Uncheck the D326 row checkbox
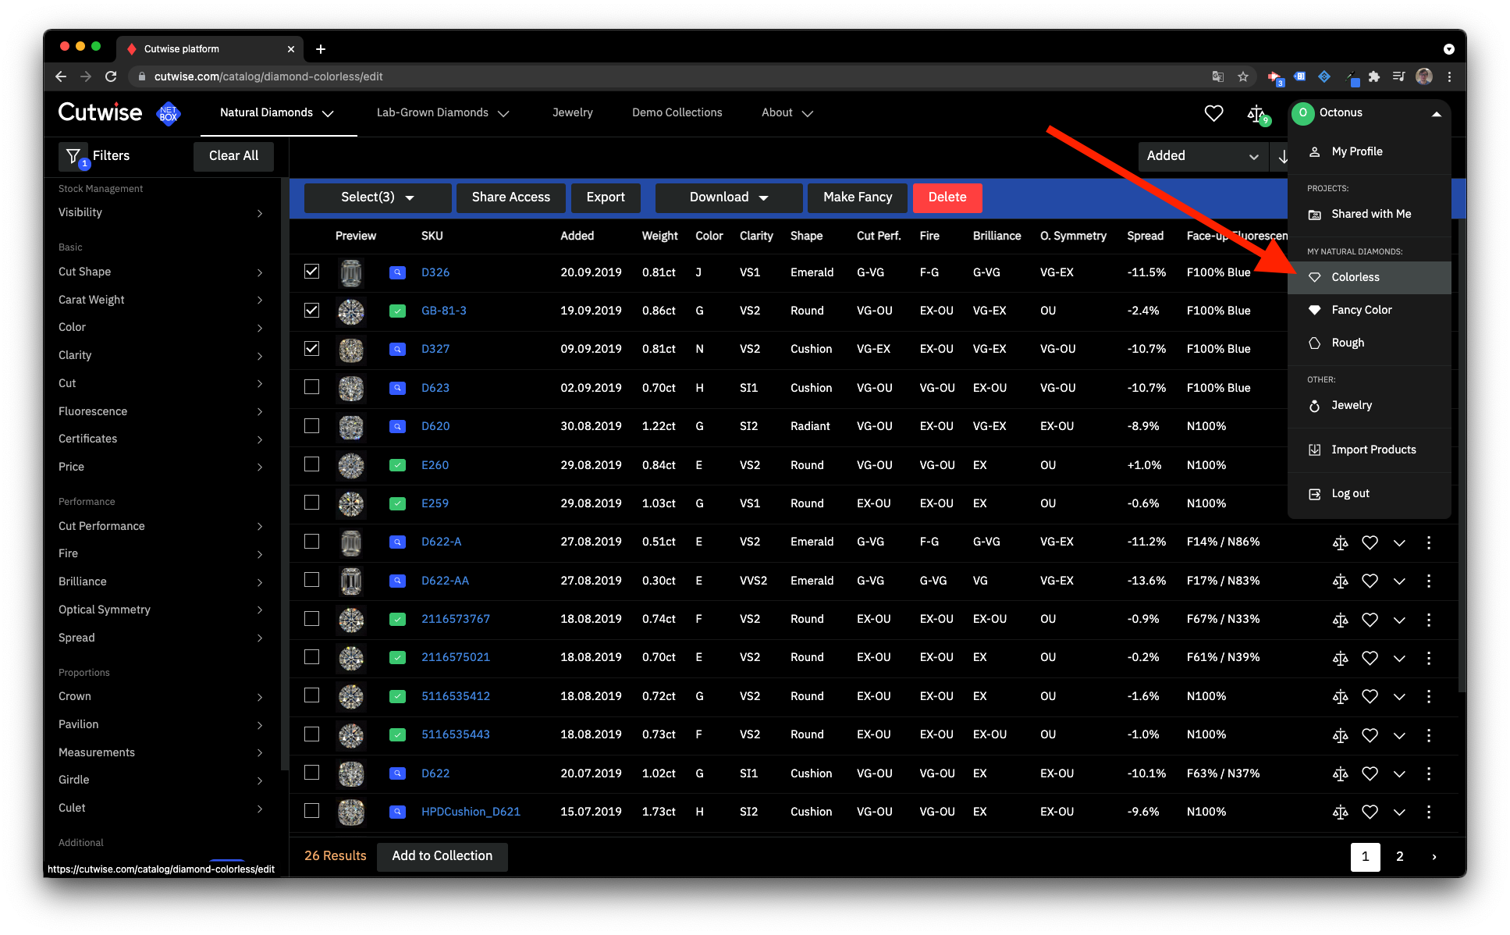The width and height of the screenshot is (1510, 935). coord(312,272)
